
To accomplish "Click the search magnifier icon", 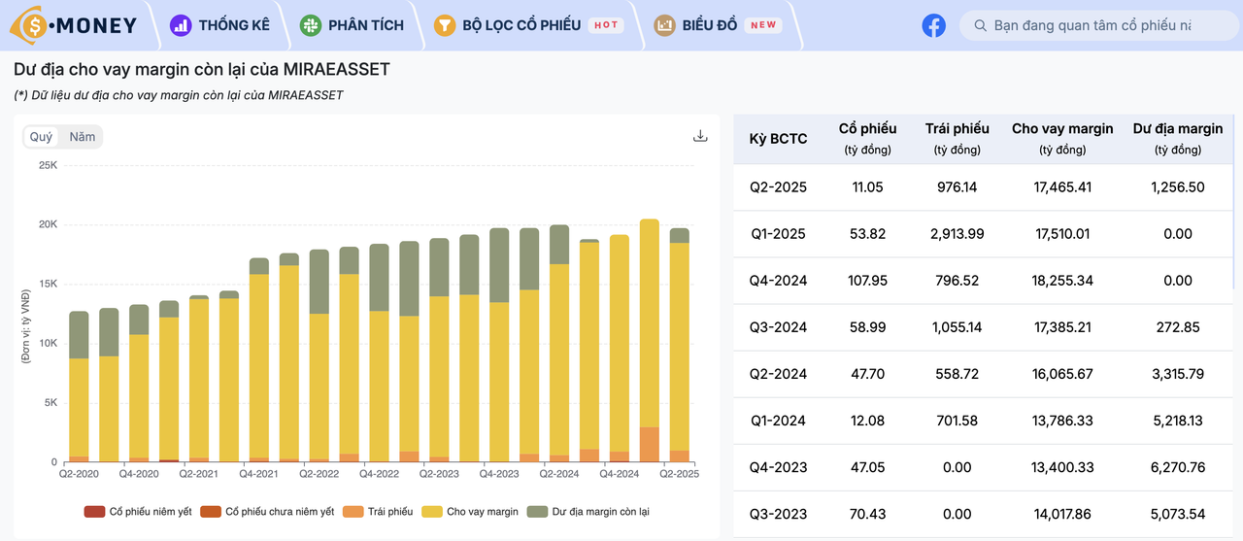I will (980, 25).
